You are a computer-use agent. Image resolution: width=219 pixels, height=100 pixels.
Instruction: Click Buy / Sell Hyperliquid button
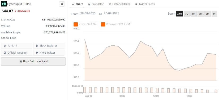pyautogui.click(x=33, y=61)
